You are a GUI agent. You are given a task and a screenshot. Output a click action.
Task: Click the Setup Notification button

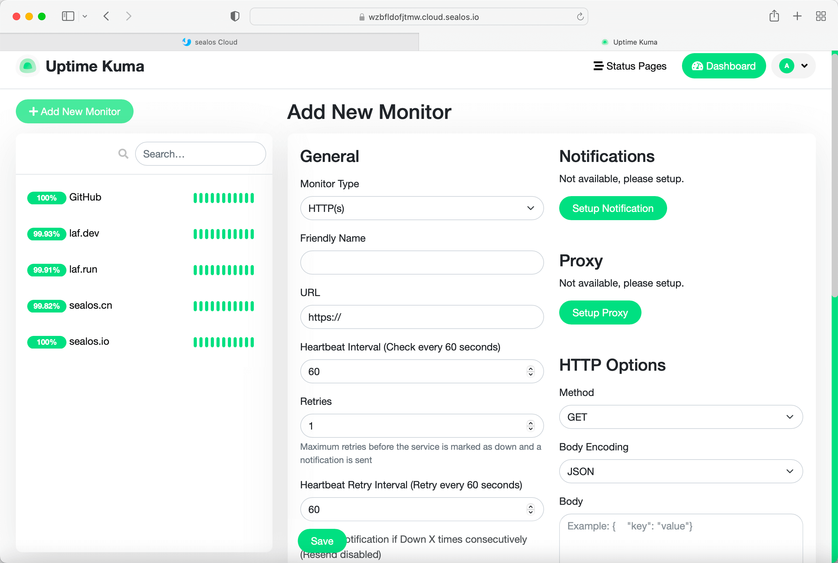[613, 208]
